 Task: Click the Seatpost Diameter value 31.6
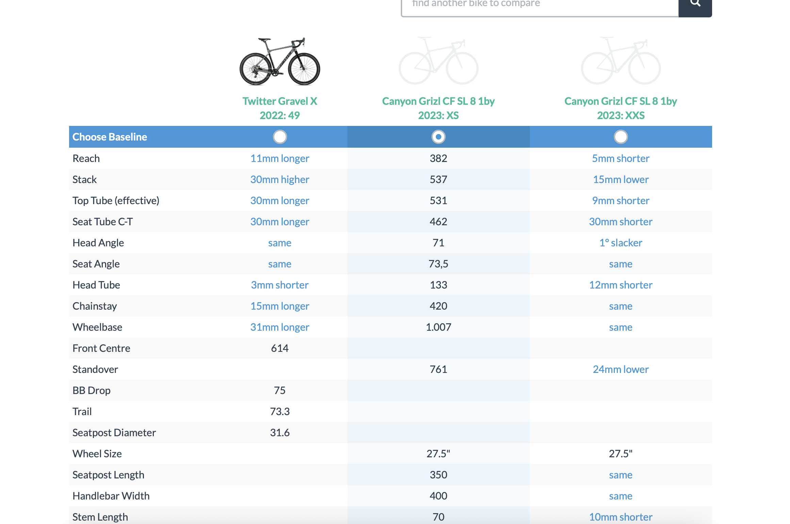pos(280,432)
